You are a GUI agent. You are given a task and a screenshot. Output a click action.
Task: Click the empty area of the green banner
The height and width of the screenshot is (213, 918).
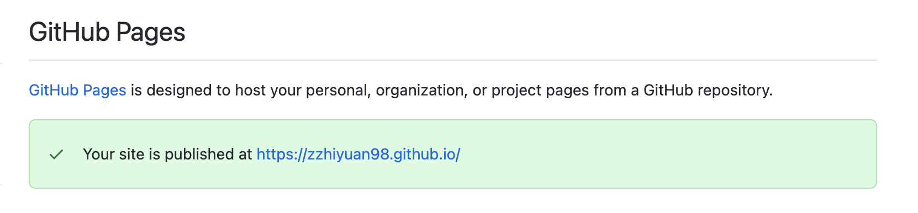[663, 154]
